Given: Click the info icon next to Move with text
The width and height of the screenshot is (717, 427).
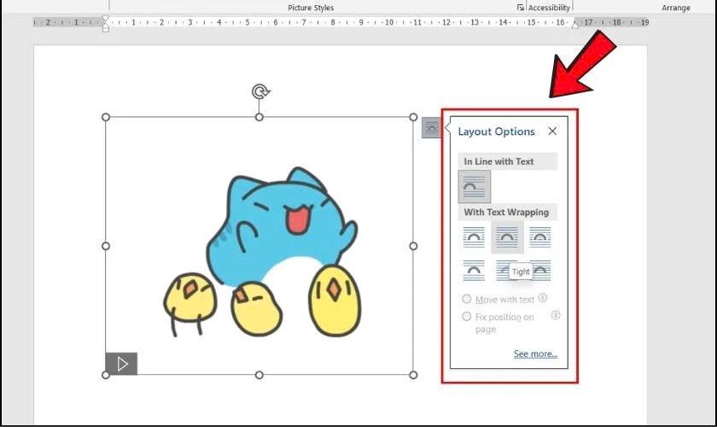Looking at the screenshot, I should tap(542, 298).
